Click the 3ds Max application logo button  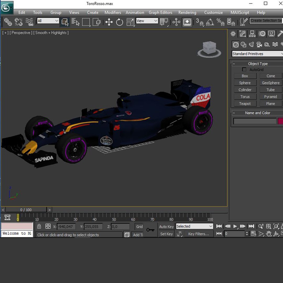7,8
